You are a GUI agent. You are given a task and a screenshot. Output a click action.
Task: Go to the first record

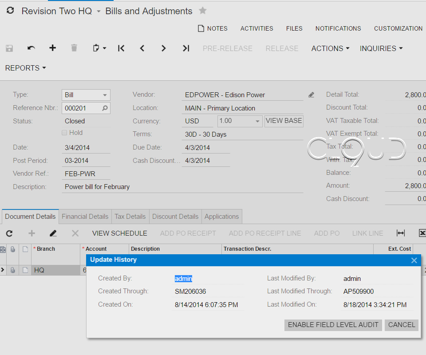pyautogui.click(x=121, y=48)
